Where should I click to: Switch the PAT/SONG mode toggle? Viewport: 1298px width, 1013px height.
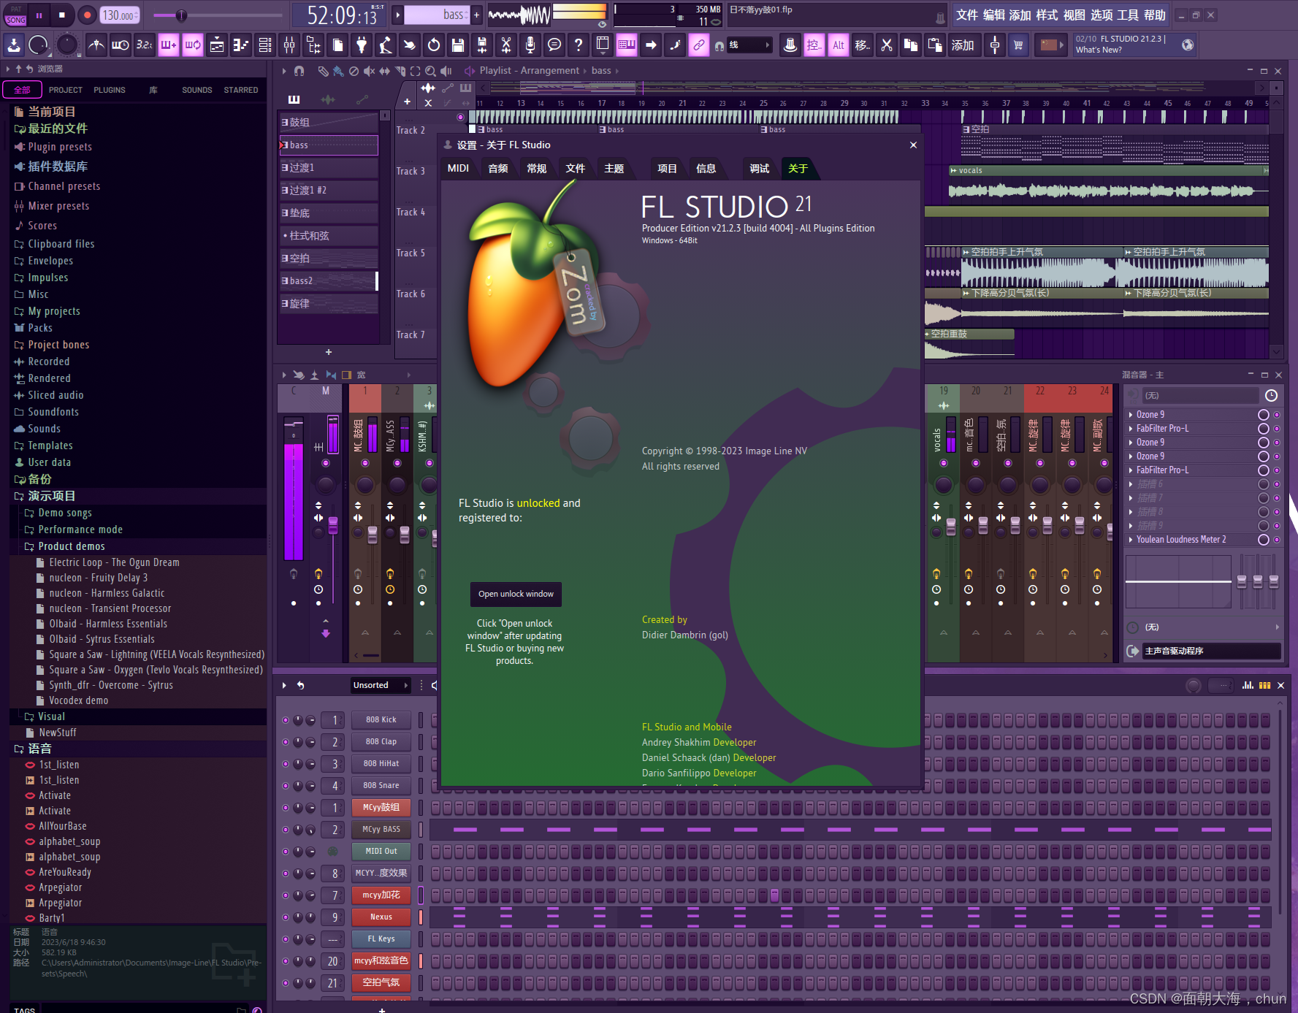(16, 15)
